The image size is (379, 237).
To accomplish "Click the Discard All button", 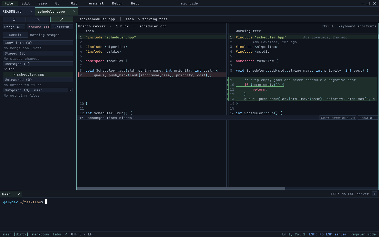I will 38,27.
